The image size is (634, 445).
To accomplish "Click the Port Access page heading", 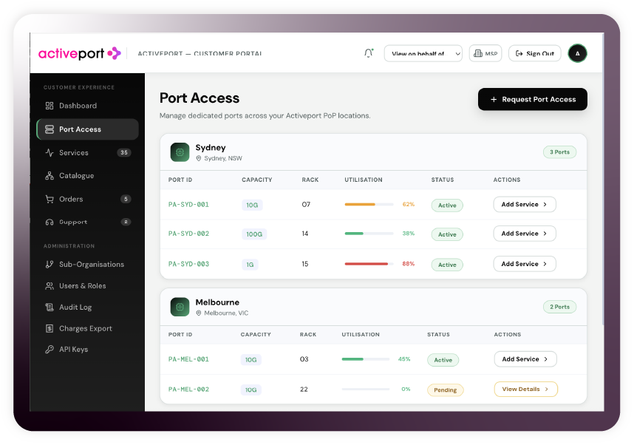I will [200, 98].
